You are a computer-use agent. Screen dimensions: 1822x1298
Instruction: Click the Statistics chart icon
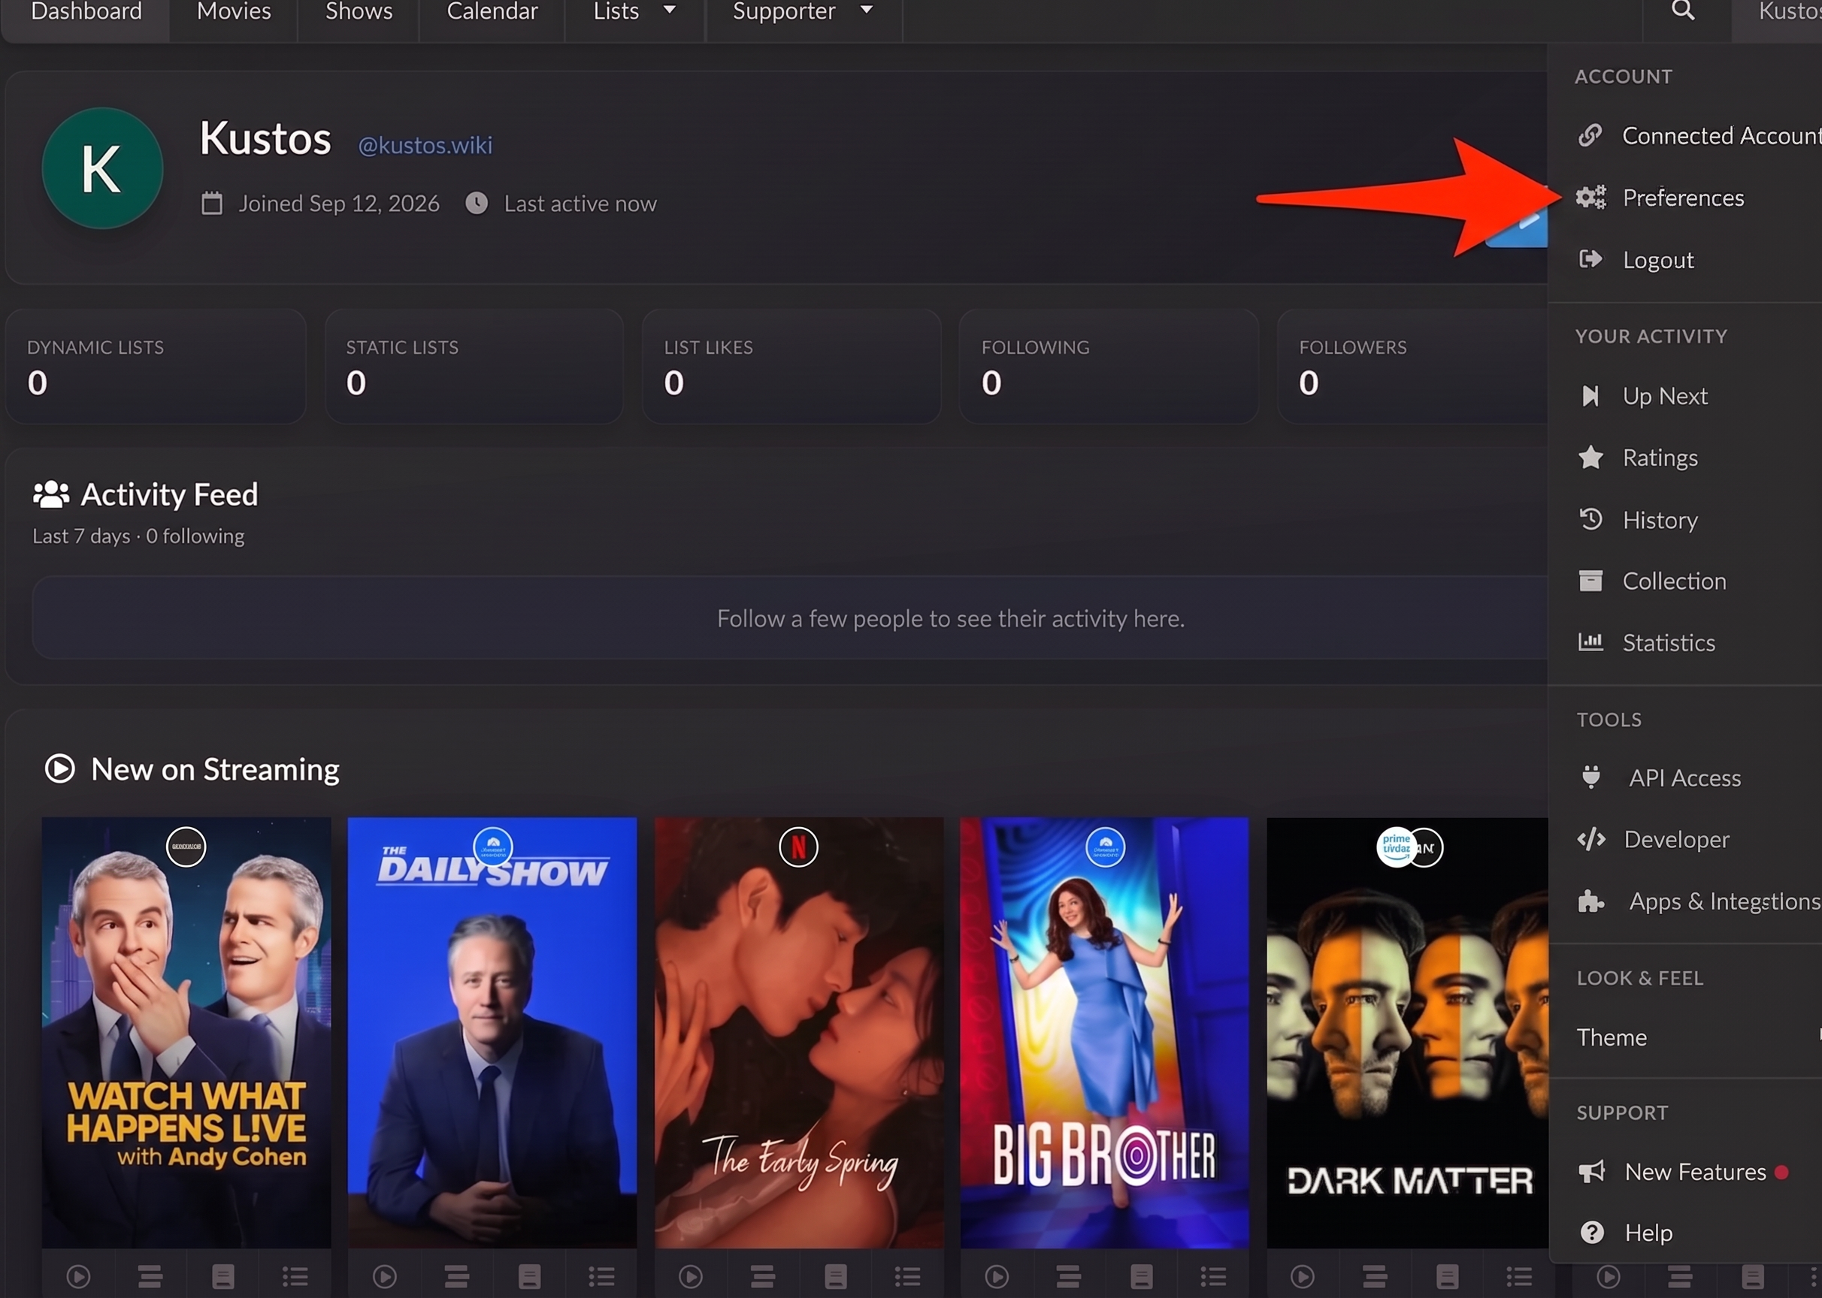[1590, 641]
